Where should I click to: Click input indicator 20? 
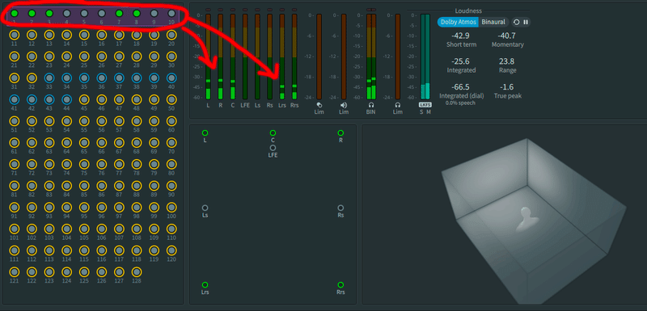pyautogui.click(x=171, y=35)
